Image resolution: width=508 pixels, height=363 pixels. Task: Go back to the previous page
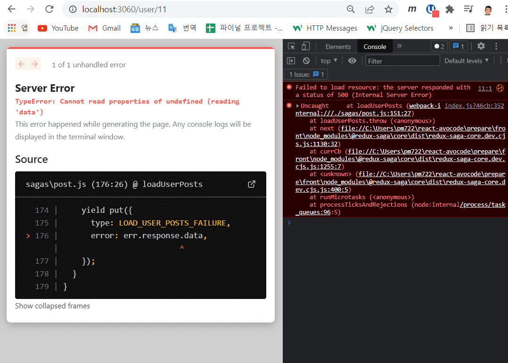click(x=12, y=9)
